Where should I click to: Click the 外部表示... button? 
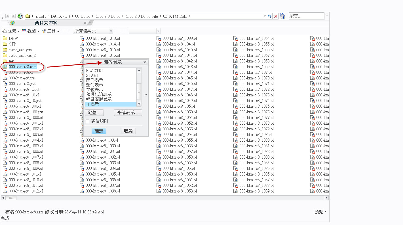coord(128,113)
